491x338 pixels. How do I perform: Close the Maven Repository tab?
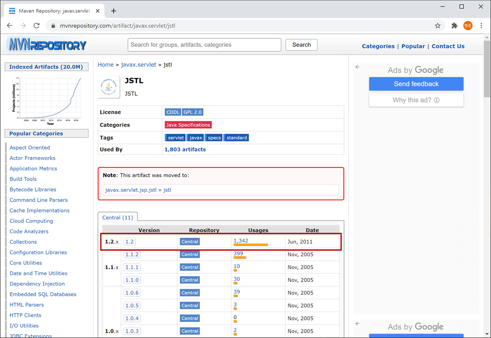[x=98, y=11]
